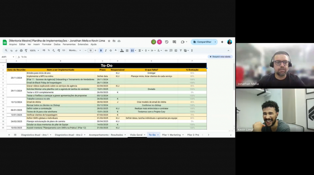Viewport: 314px width, 175px height.
Task: Open the Gemini sparkle icon
Action: tap(222, 42)
